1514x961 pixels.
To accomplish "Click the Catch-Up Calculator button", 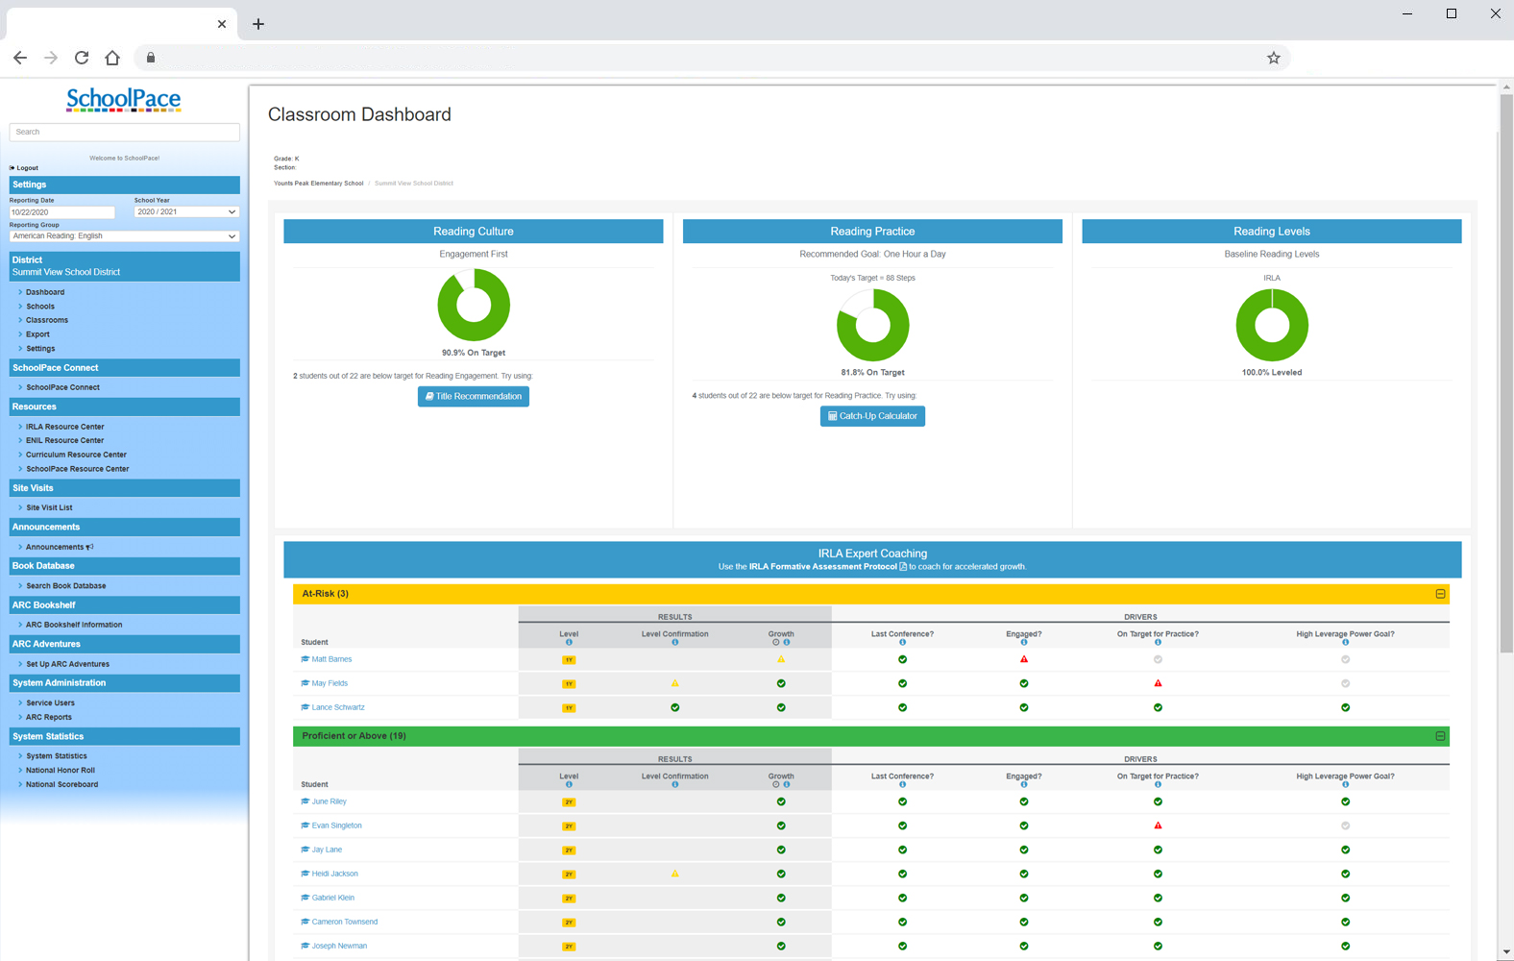I will tap(872, 416).
